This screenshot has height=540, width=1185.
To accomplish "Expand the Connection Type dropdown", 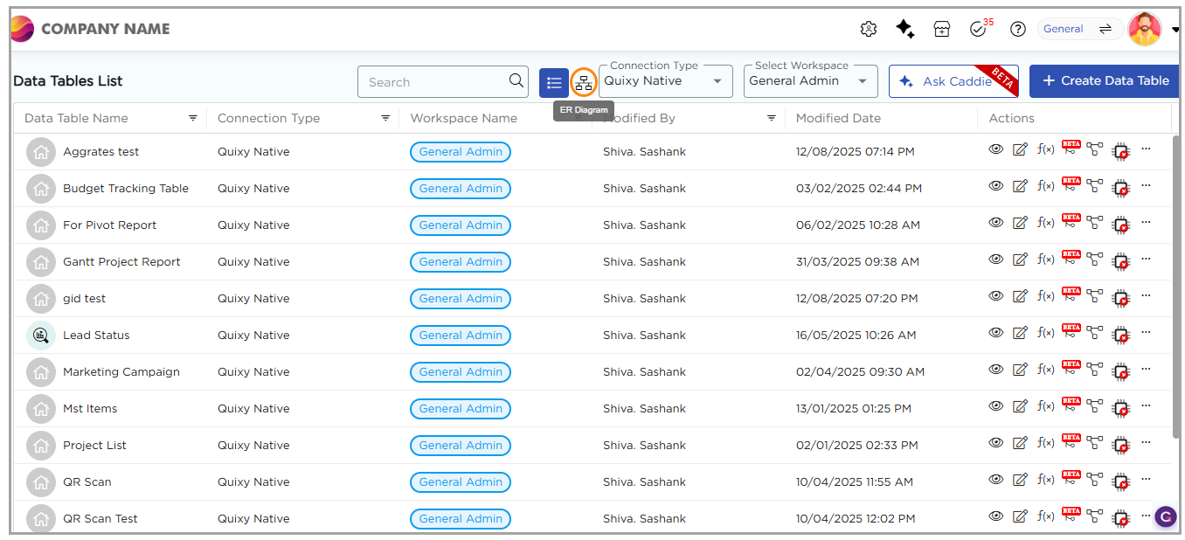I will click(666, 81).
